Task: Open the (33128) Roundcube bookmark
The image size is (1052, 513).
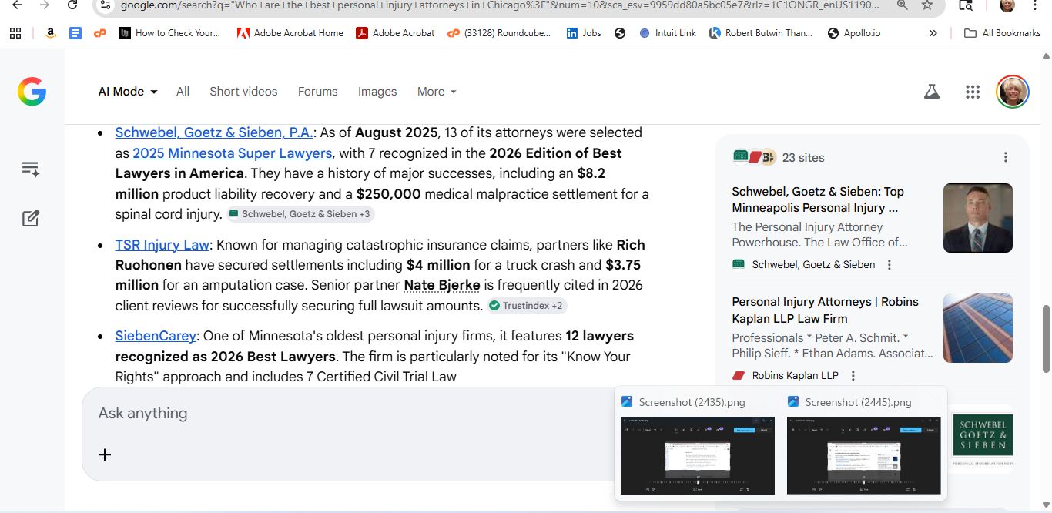Action: click(501, 33)
